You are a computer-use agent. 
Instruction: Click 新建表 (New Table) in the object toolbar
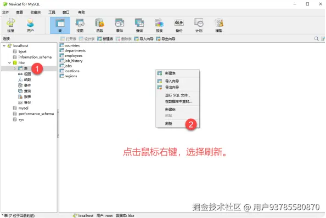[x=105, y=39]
